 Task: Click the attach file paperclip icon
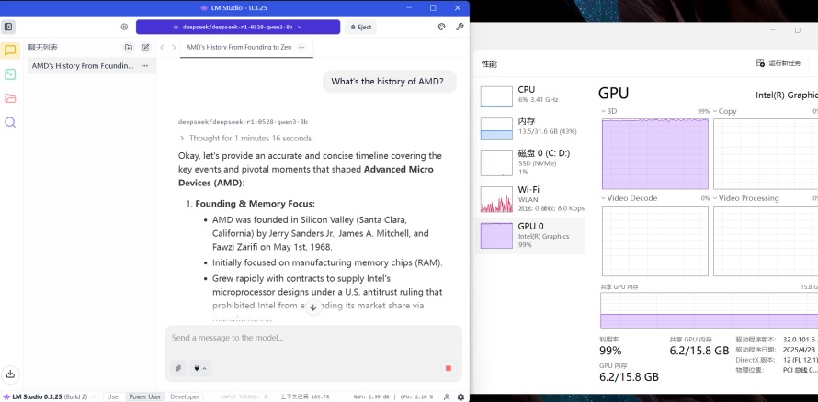178,368
